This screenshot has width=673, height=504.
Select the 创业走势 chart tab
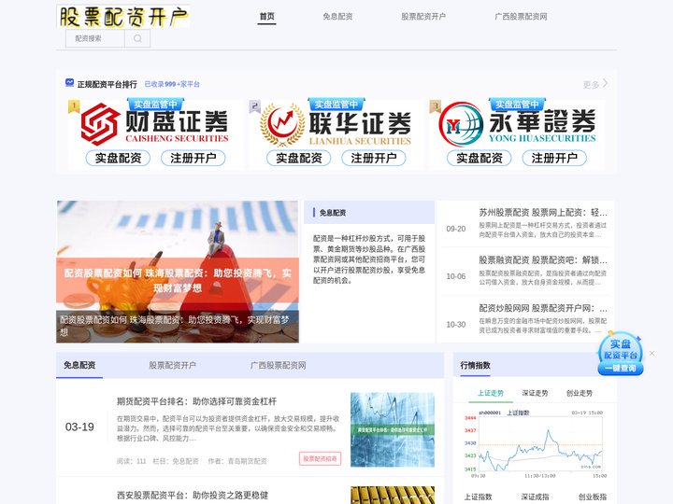tap(579, 393)
